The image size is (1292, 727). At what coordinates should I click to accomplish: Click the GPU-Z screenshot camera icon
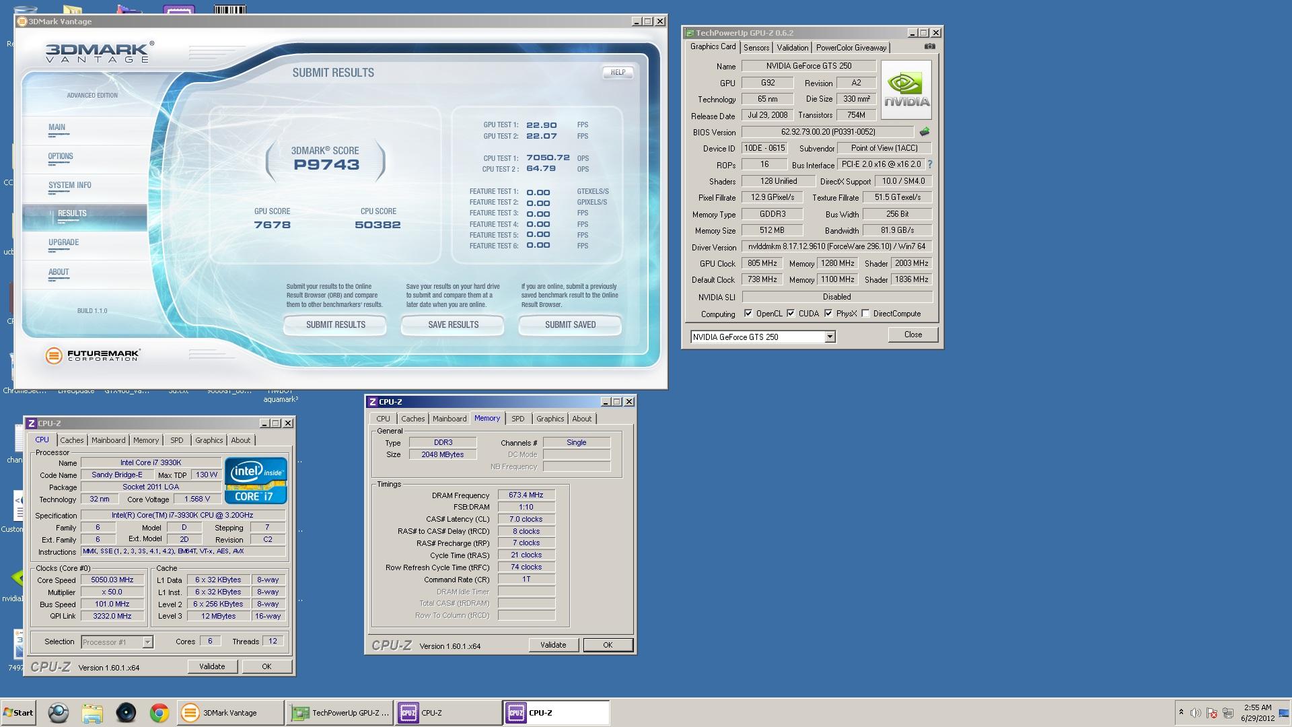pyautogui.click(x=929, y=46)
